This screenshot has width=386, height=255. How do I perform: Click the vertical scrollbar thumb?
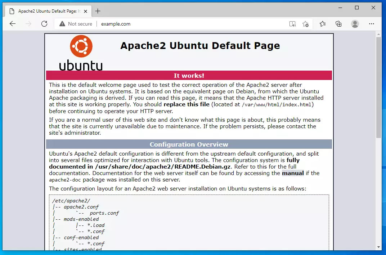point(378,86)
